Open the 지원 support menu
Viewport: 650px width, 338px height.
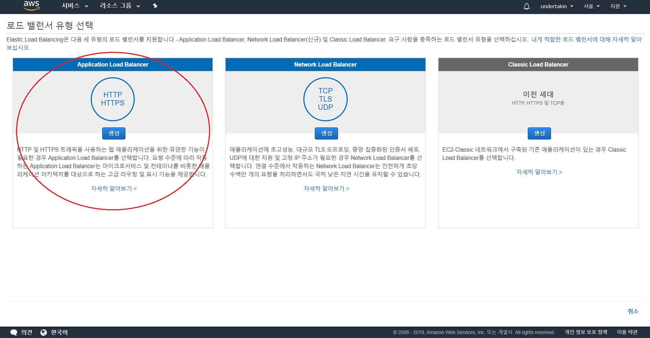(x=618, y=6)
